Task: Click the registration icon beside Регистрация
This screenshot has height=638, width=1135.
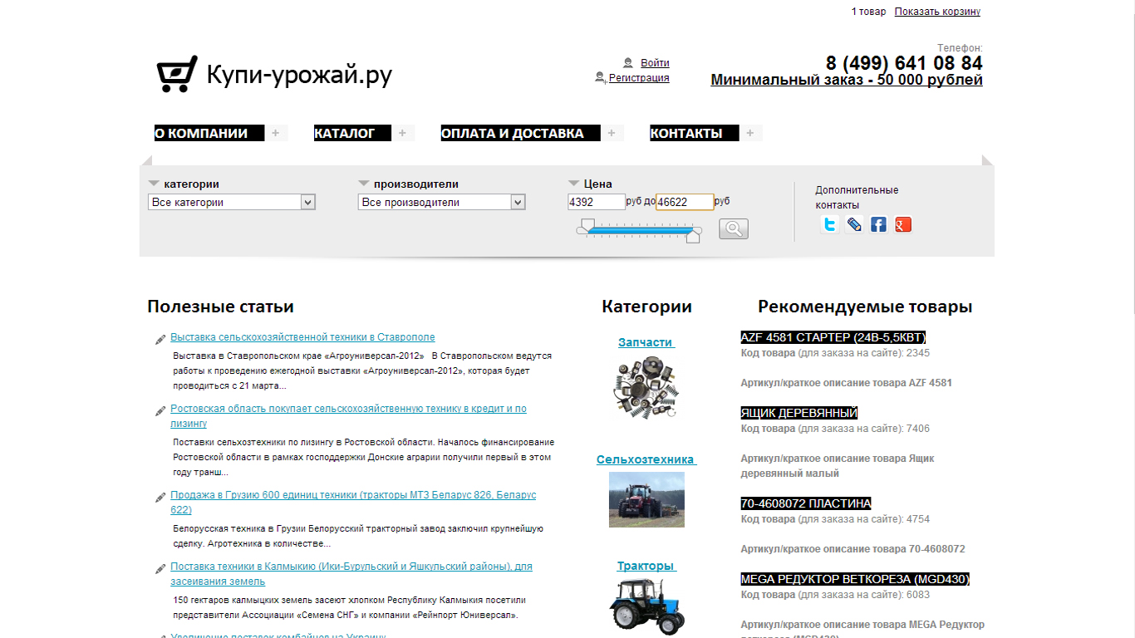Action: click(x=601, y=77)
